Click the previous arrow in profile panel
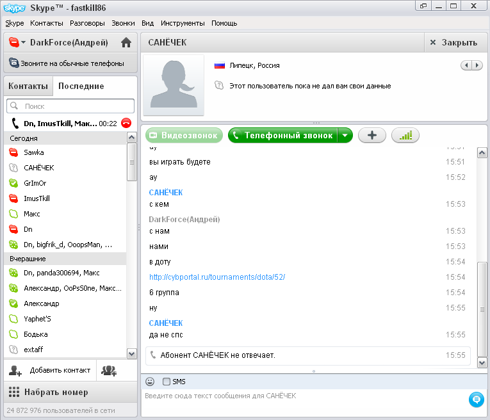490x420 pixels. (x=466, y=65)
